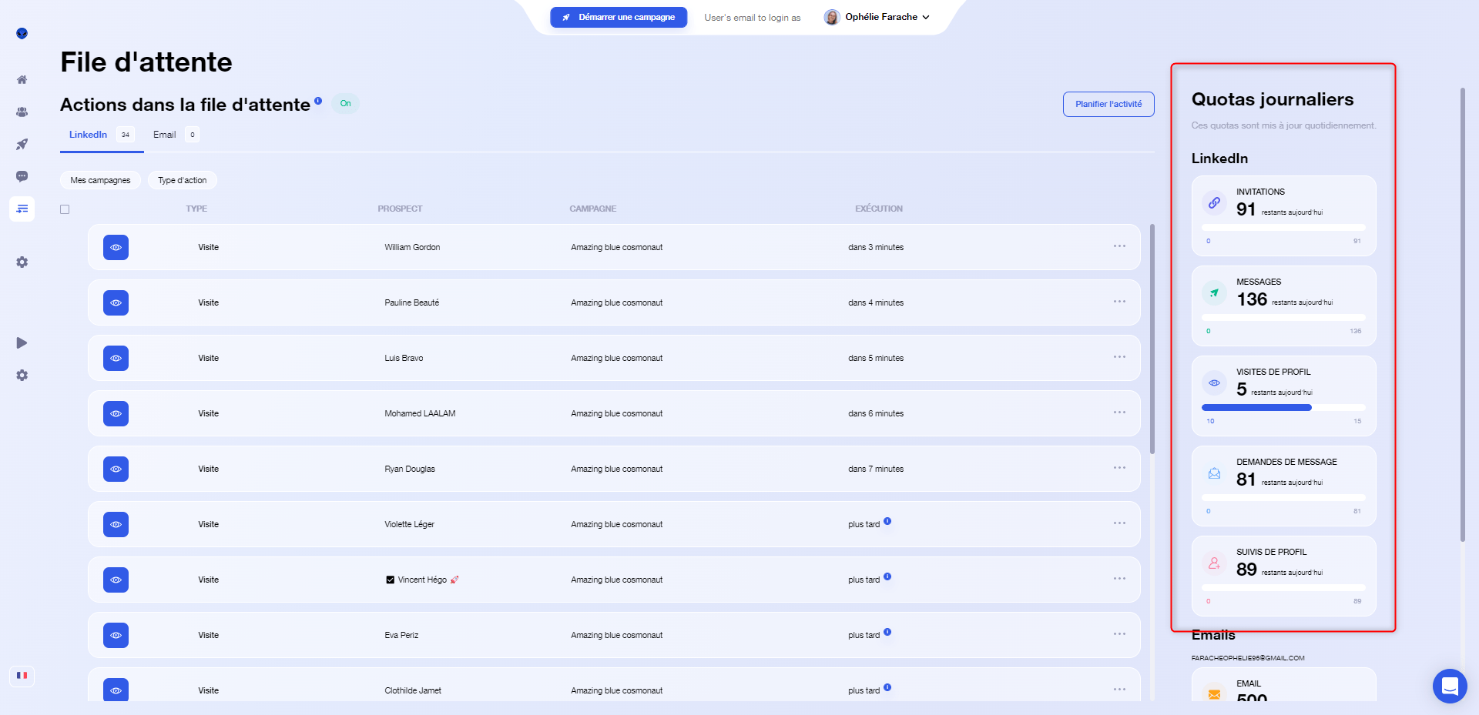Open the queue list icon in sidebar
The image size is (1479, 715).
pos(22,209)
